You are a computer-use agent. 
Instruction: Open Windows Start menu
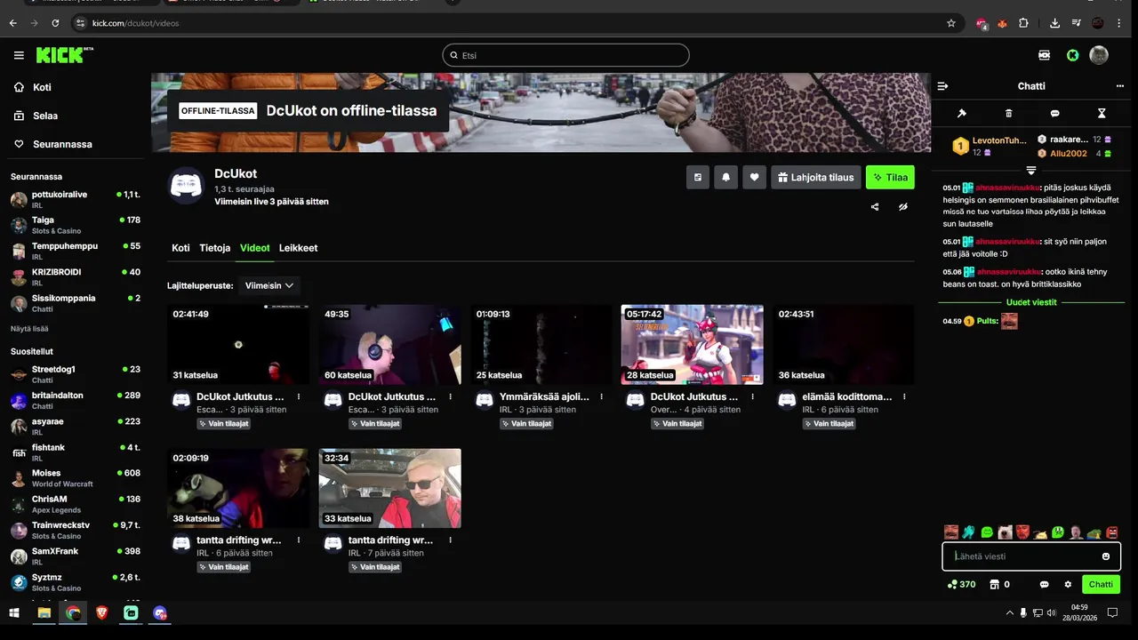[x=14, y=612]
